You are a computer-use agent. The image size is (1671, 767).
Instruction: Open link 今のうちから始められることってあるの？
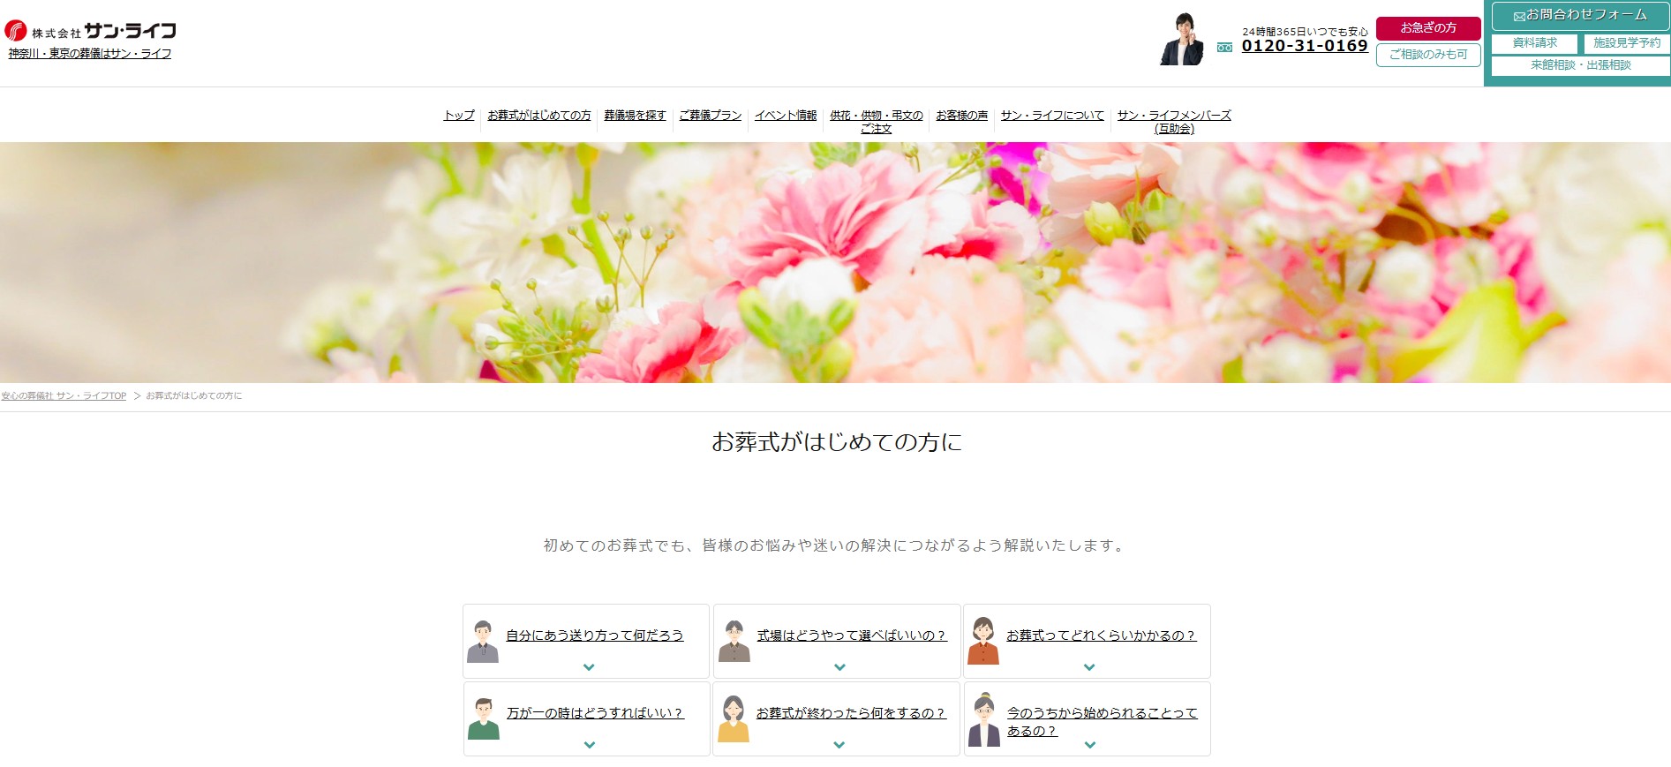(1103, 722)
